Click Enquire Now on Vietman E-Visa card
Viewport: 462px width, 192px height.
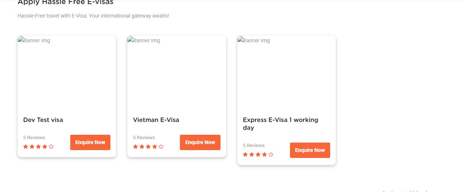[200, 142]
